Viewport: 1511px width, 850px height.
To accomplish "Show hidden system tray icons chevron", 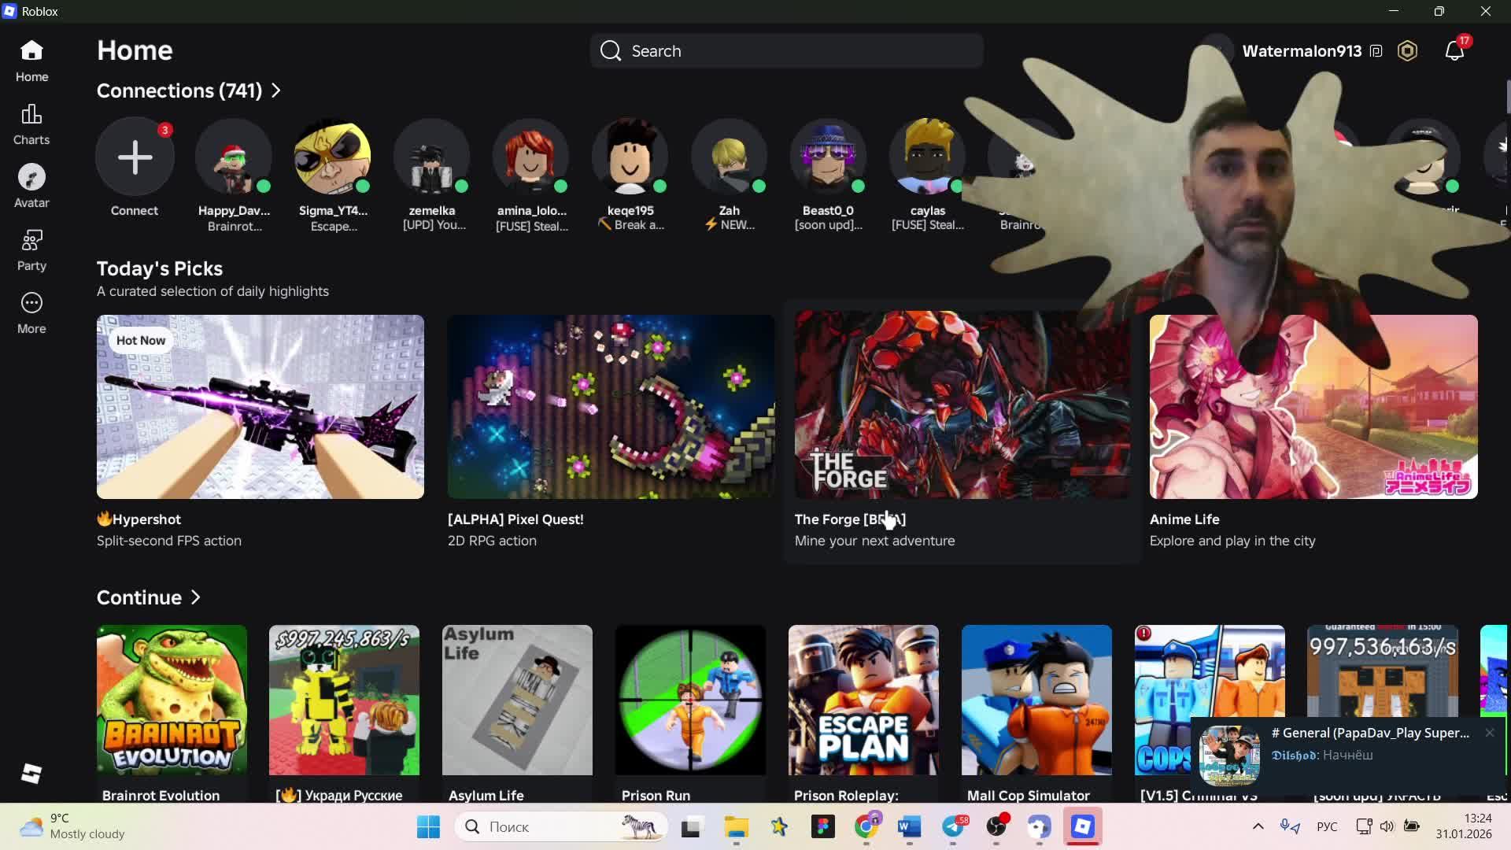I will (1258, 826).
